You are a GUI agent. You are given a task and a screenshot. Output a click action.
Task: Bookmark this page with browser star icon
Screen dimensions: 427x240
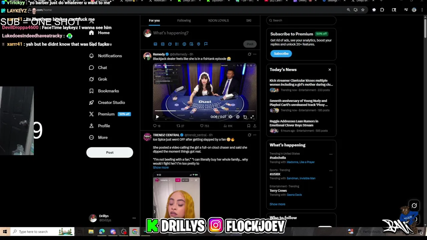363,10
